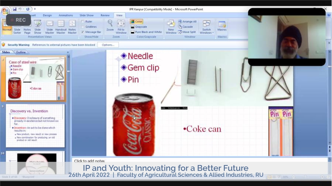
Task: Select the Pin package image on slide
Action: tap(281, 131)
